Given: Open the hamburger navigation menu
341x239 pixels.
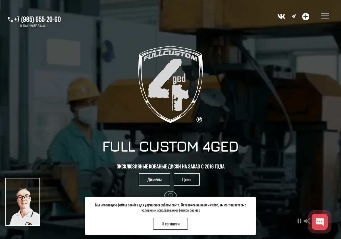Looking at the screenshot, I should [x=325, y=16].
